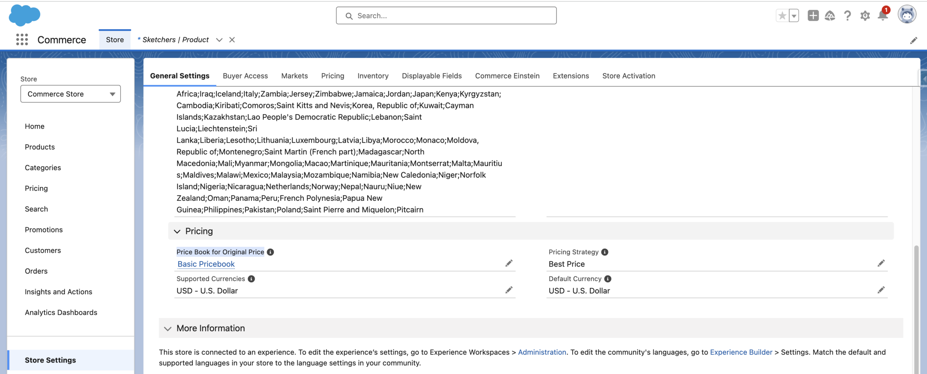Show Supported Currencies help info
The width and height of the screenshot is (927, 374).
pyautogui.click(x=251, y=279)
